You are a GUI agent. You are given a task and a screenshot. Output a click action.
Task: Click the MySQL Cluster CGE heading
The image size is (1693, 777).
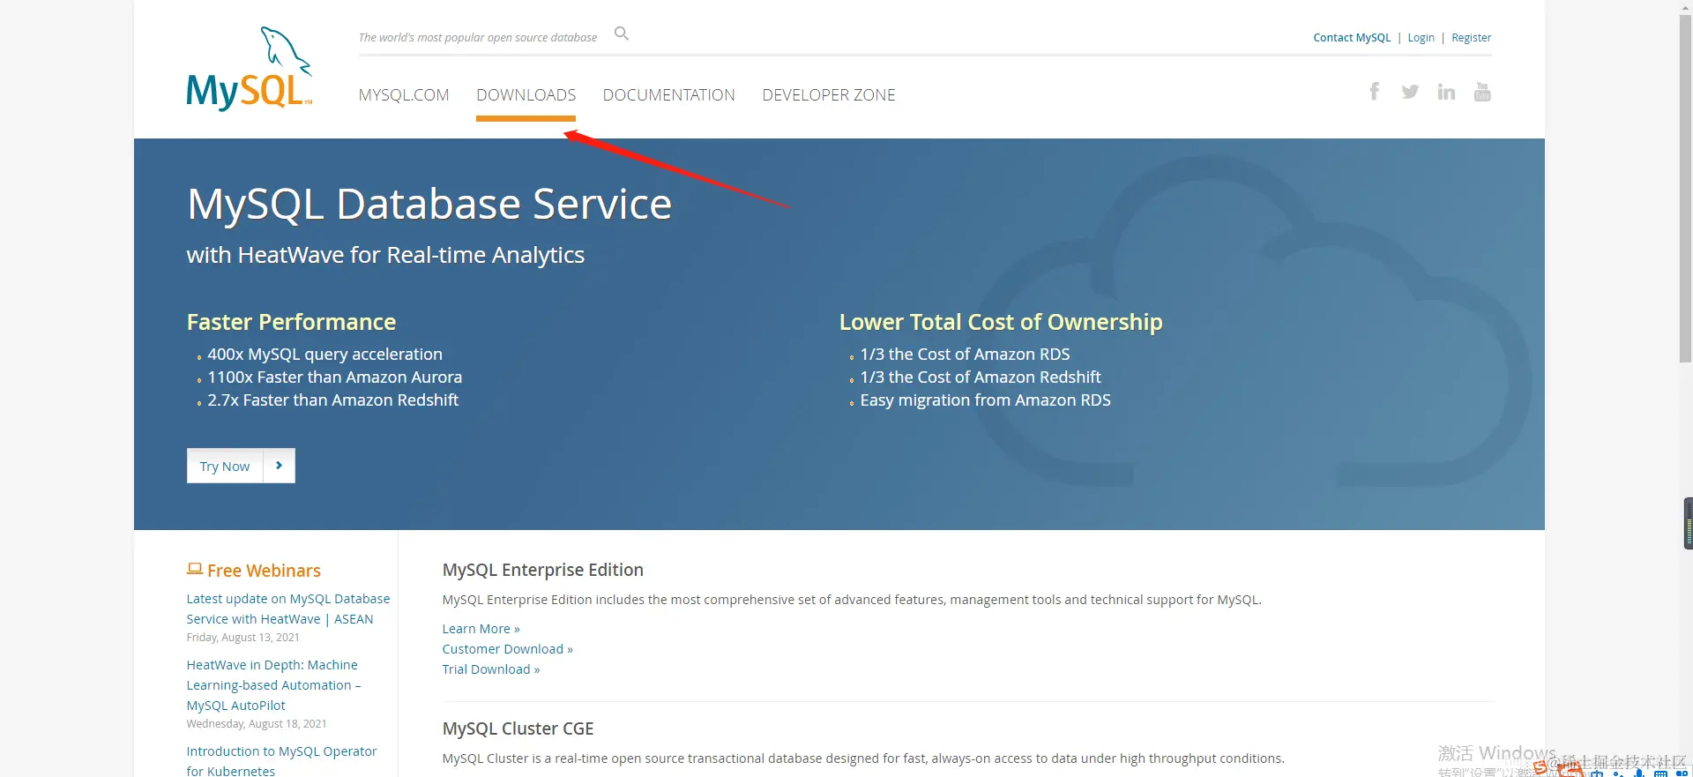tap(518, 728)
